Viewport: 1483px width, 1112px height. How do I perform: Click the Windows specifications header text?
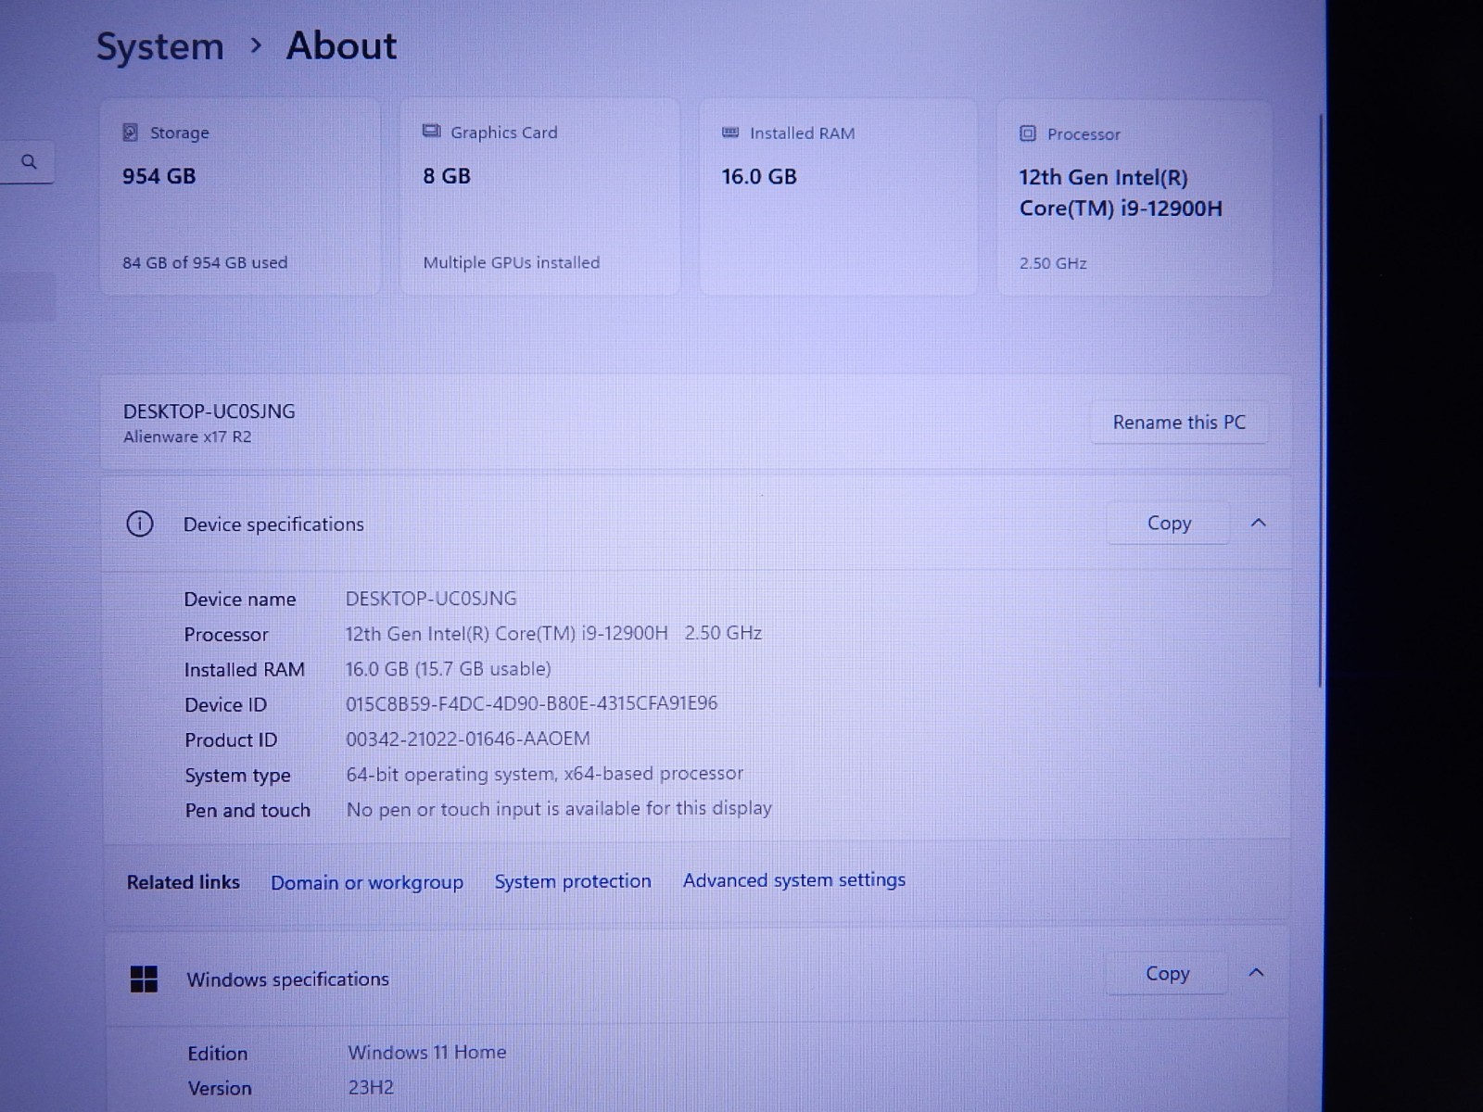pyautogui.click(x=288, y=979)
